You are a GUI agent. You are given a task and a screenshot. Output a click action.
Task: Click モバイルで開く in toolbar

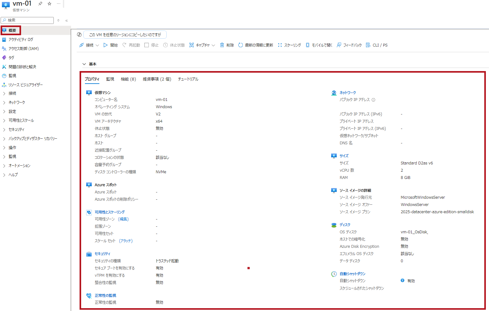pyautogui.click(x=319, y=45)
